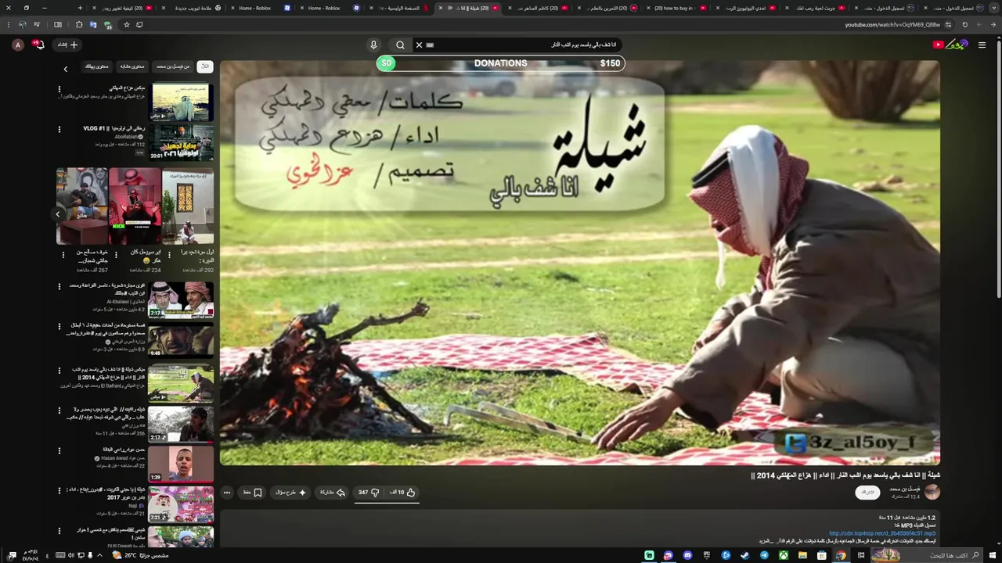Bookmark this page with star icon
The width and height of the screenshot is (1002, 563).
click(127, 24)
